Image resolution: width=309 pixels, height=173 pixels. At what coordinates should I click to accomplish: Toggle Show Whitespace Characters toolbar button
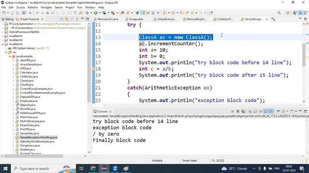pyautogui.click(x=158, y=13)
